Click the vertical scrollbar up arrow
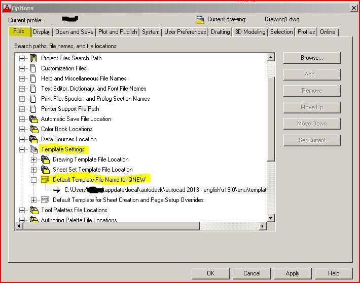The height and width of the screenshot is (283, 360). pos(271,57)
